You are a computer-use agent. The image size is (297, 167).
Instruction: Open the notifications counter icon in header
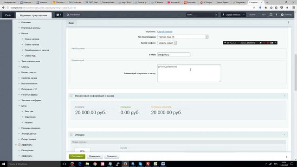tap(59, 15)
